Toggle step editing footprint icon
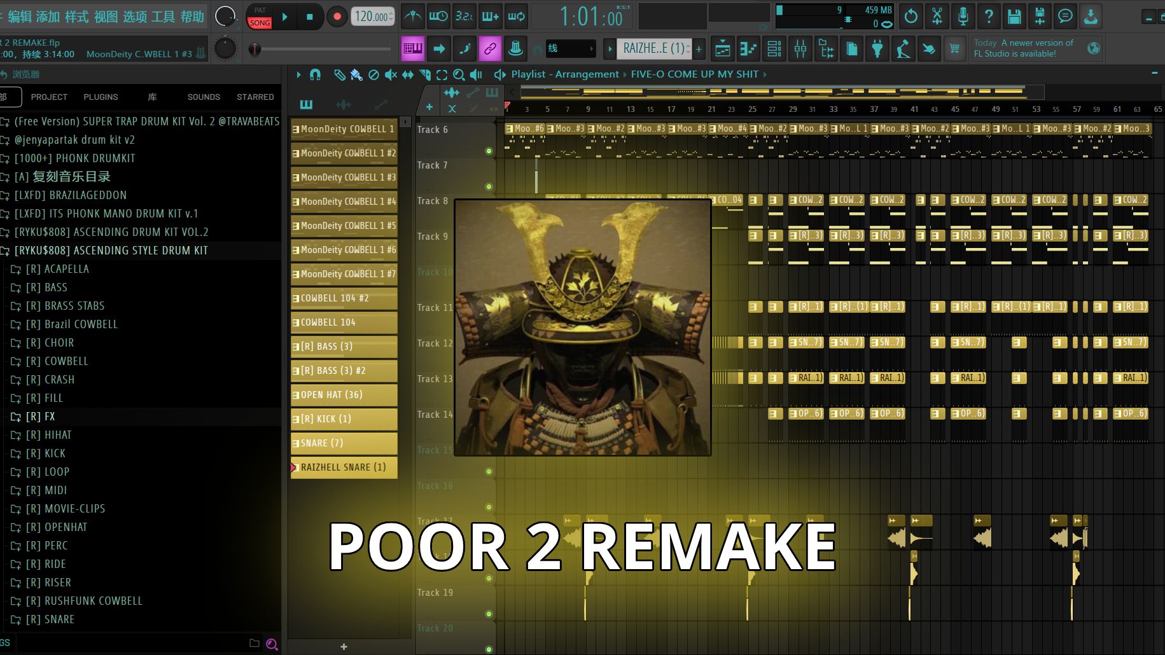The image size is (1165, 655). [x=465, y=48]
